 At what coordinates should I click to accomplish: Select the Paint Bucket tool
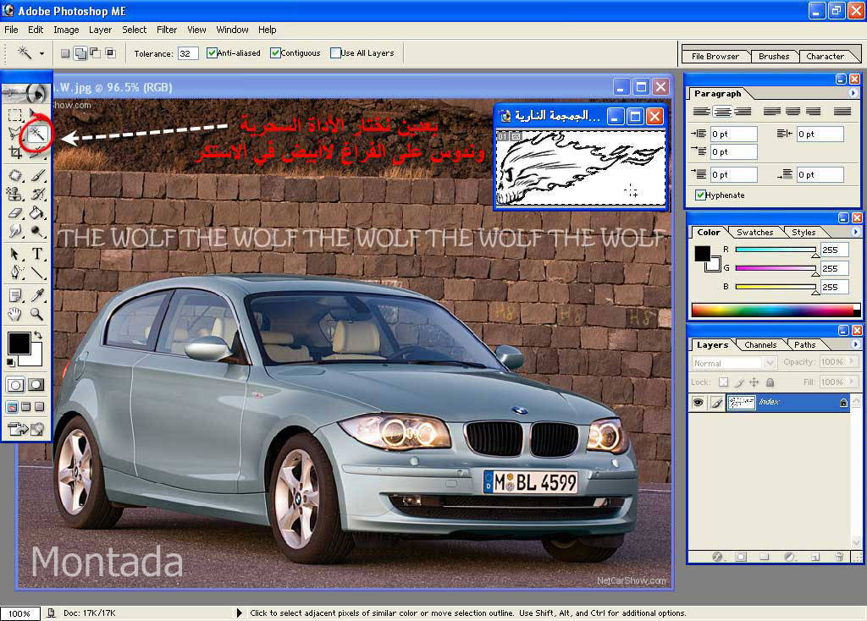37,212
